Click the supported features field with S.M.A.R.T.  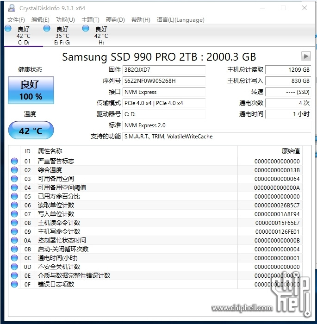tap(217, 137)
